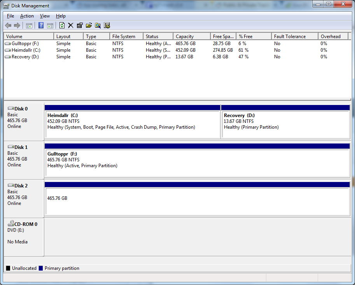
Task: Click the '6 %' free value for Gulltoppr
Action: [242, 44]
